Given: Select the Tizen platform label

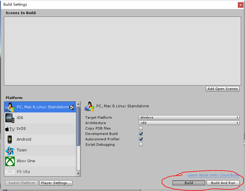Looking at the screenshot, I should 22,150.
